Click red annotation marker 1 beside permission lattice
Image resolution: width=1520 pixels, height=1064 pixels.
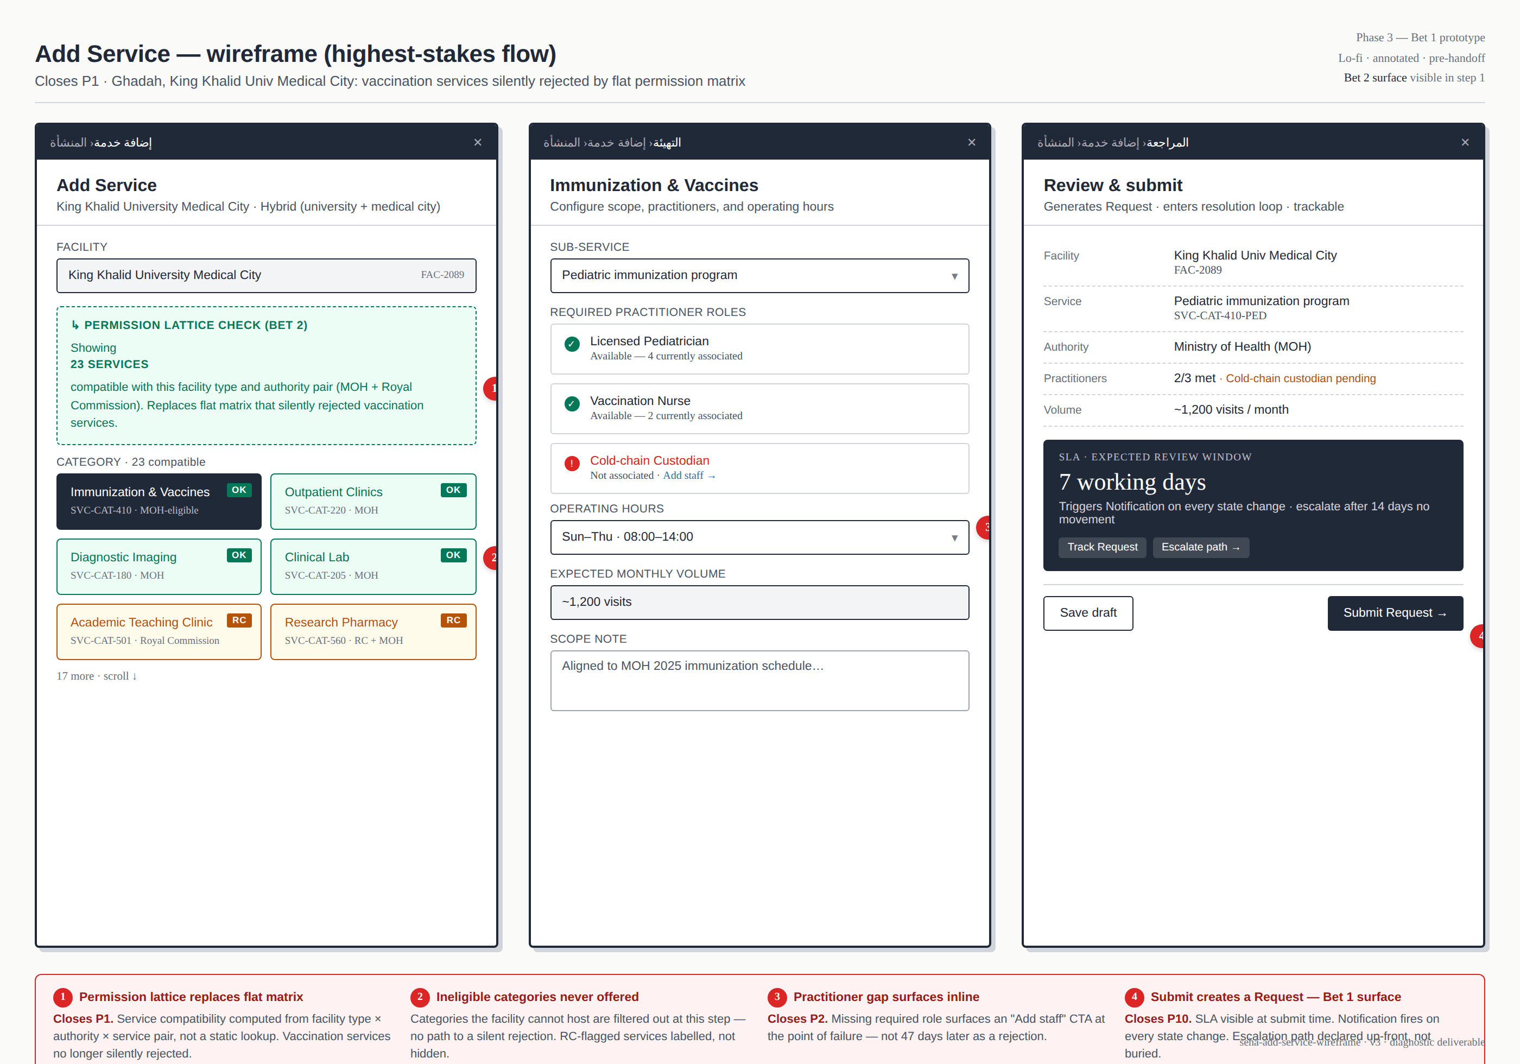click(493, 388)
